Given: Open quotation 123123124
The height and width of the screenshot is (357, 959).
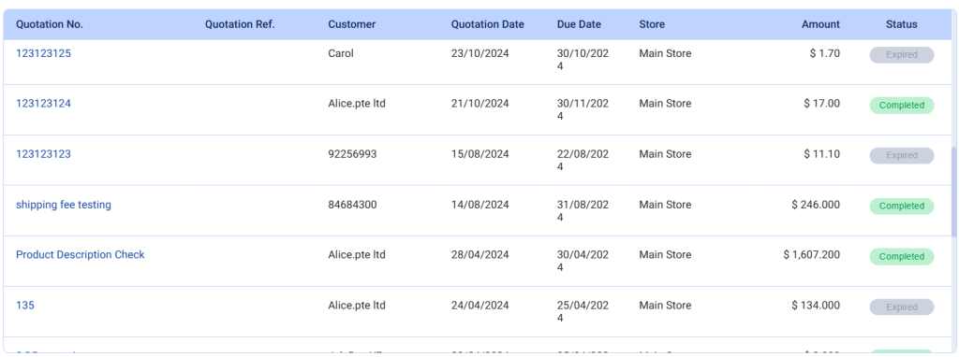Looking at the screenshot, I should [x=43, y=103].
